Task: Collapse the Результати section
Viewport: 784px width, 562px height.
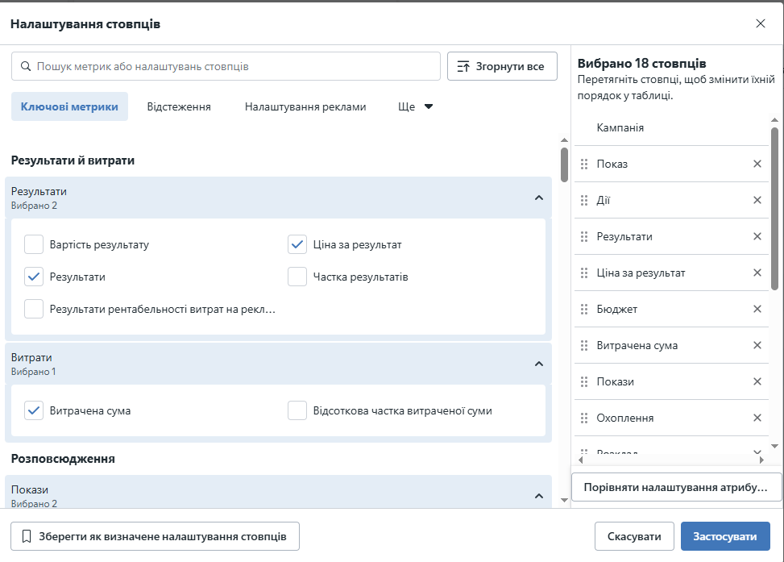Action: [x=539, y=198]
